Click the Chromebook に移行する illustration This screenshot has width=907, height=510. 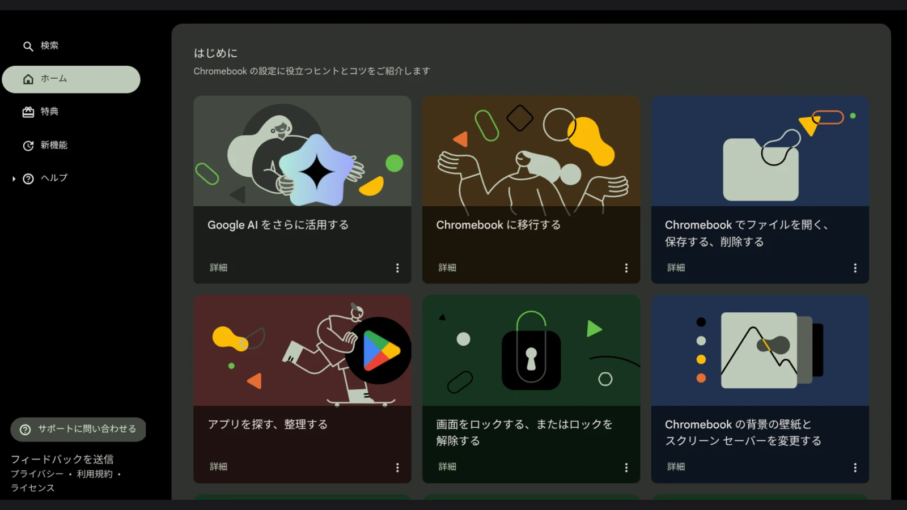(x=531, y=151)
